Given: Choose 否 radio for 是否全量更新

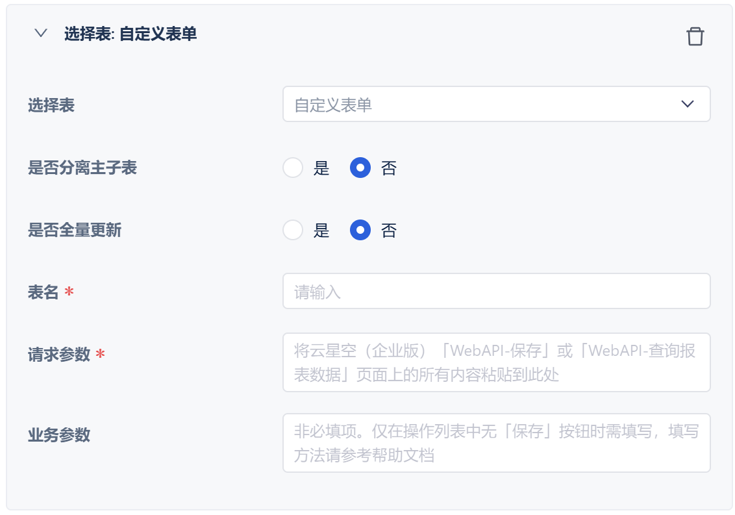Looking at the screenshot, I should 360,231.
